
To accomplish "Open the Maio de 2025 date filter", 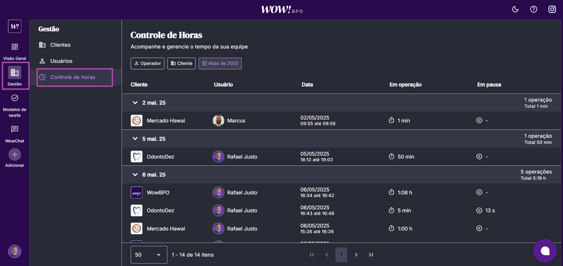I will (x=220, y=63).
